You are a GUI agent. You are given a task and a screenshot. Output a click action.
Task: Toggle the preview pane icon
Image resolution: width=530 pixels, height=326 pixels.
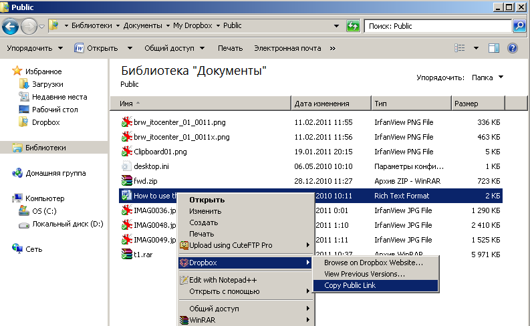coord(494,48)
